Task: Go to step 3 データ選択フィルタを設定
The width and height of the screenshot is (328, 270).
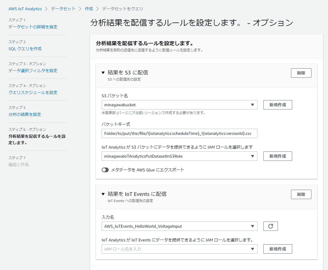Action: pos(33,71)
